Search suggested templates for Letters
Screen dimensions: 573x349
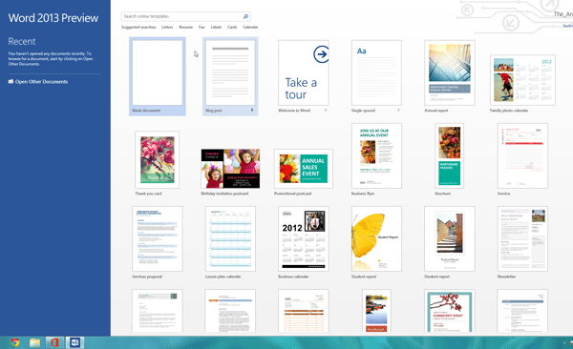click(x=167, y=27)
